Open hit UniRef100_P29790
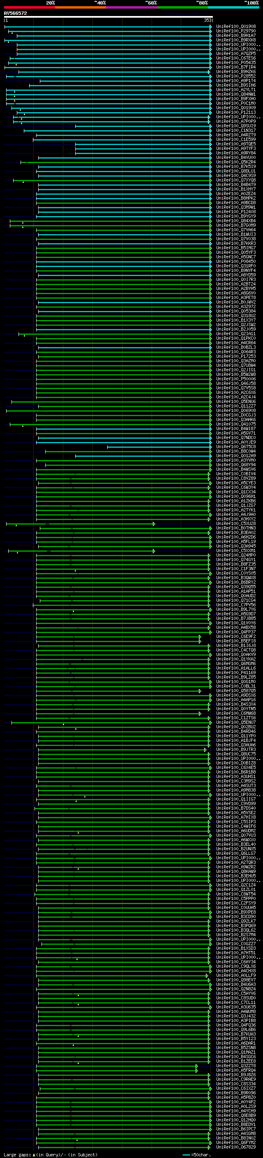 click(x=235, y=31)
